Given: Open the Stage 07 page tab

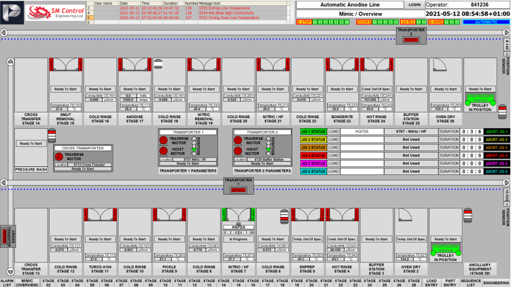Looking at the screenshot, I should (x=121, y=283).
